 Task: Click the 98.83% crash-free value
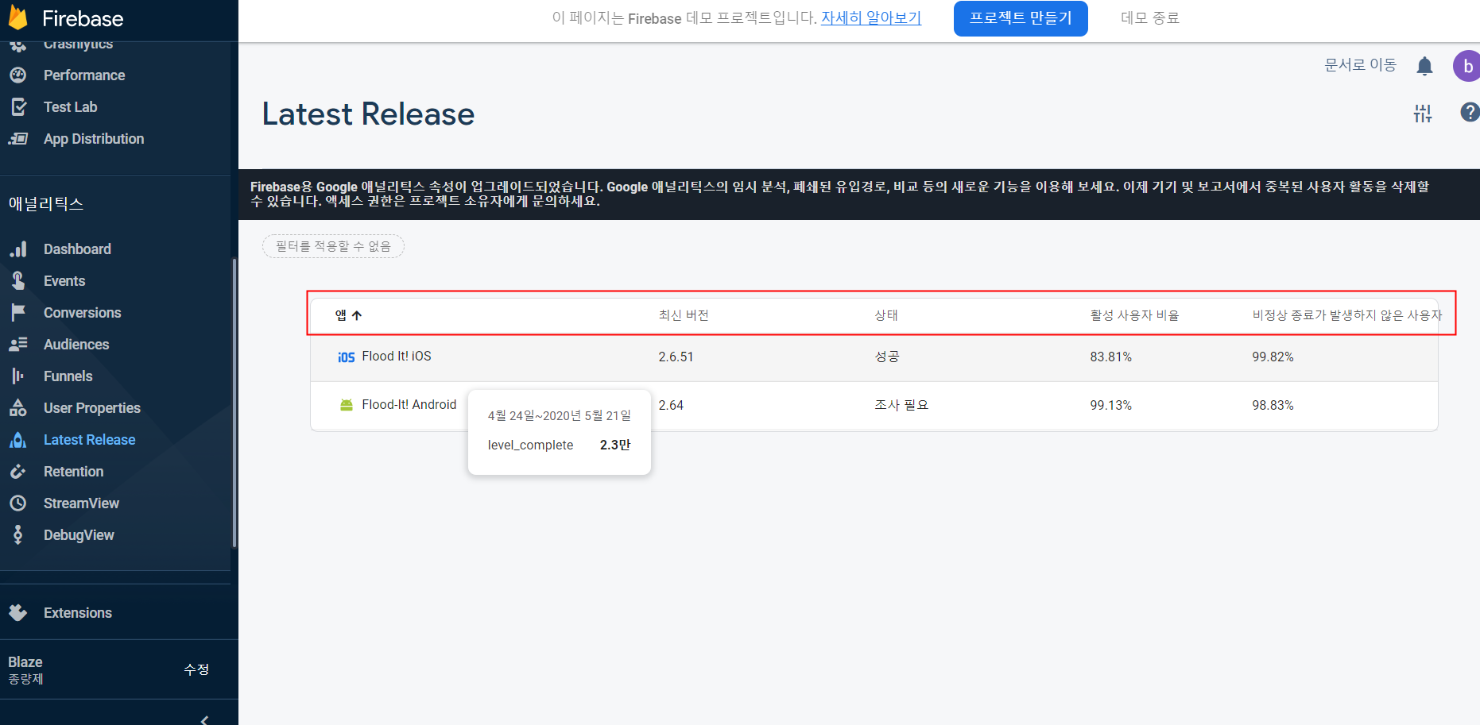[1273, 405]
